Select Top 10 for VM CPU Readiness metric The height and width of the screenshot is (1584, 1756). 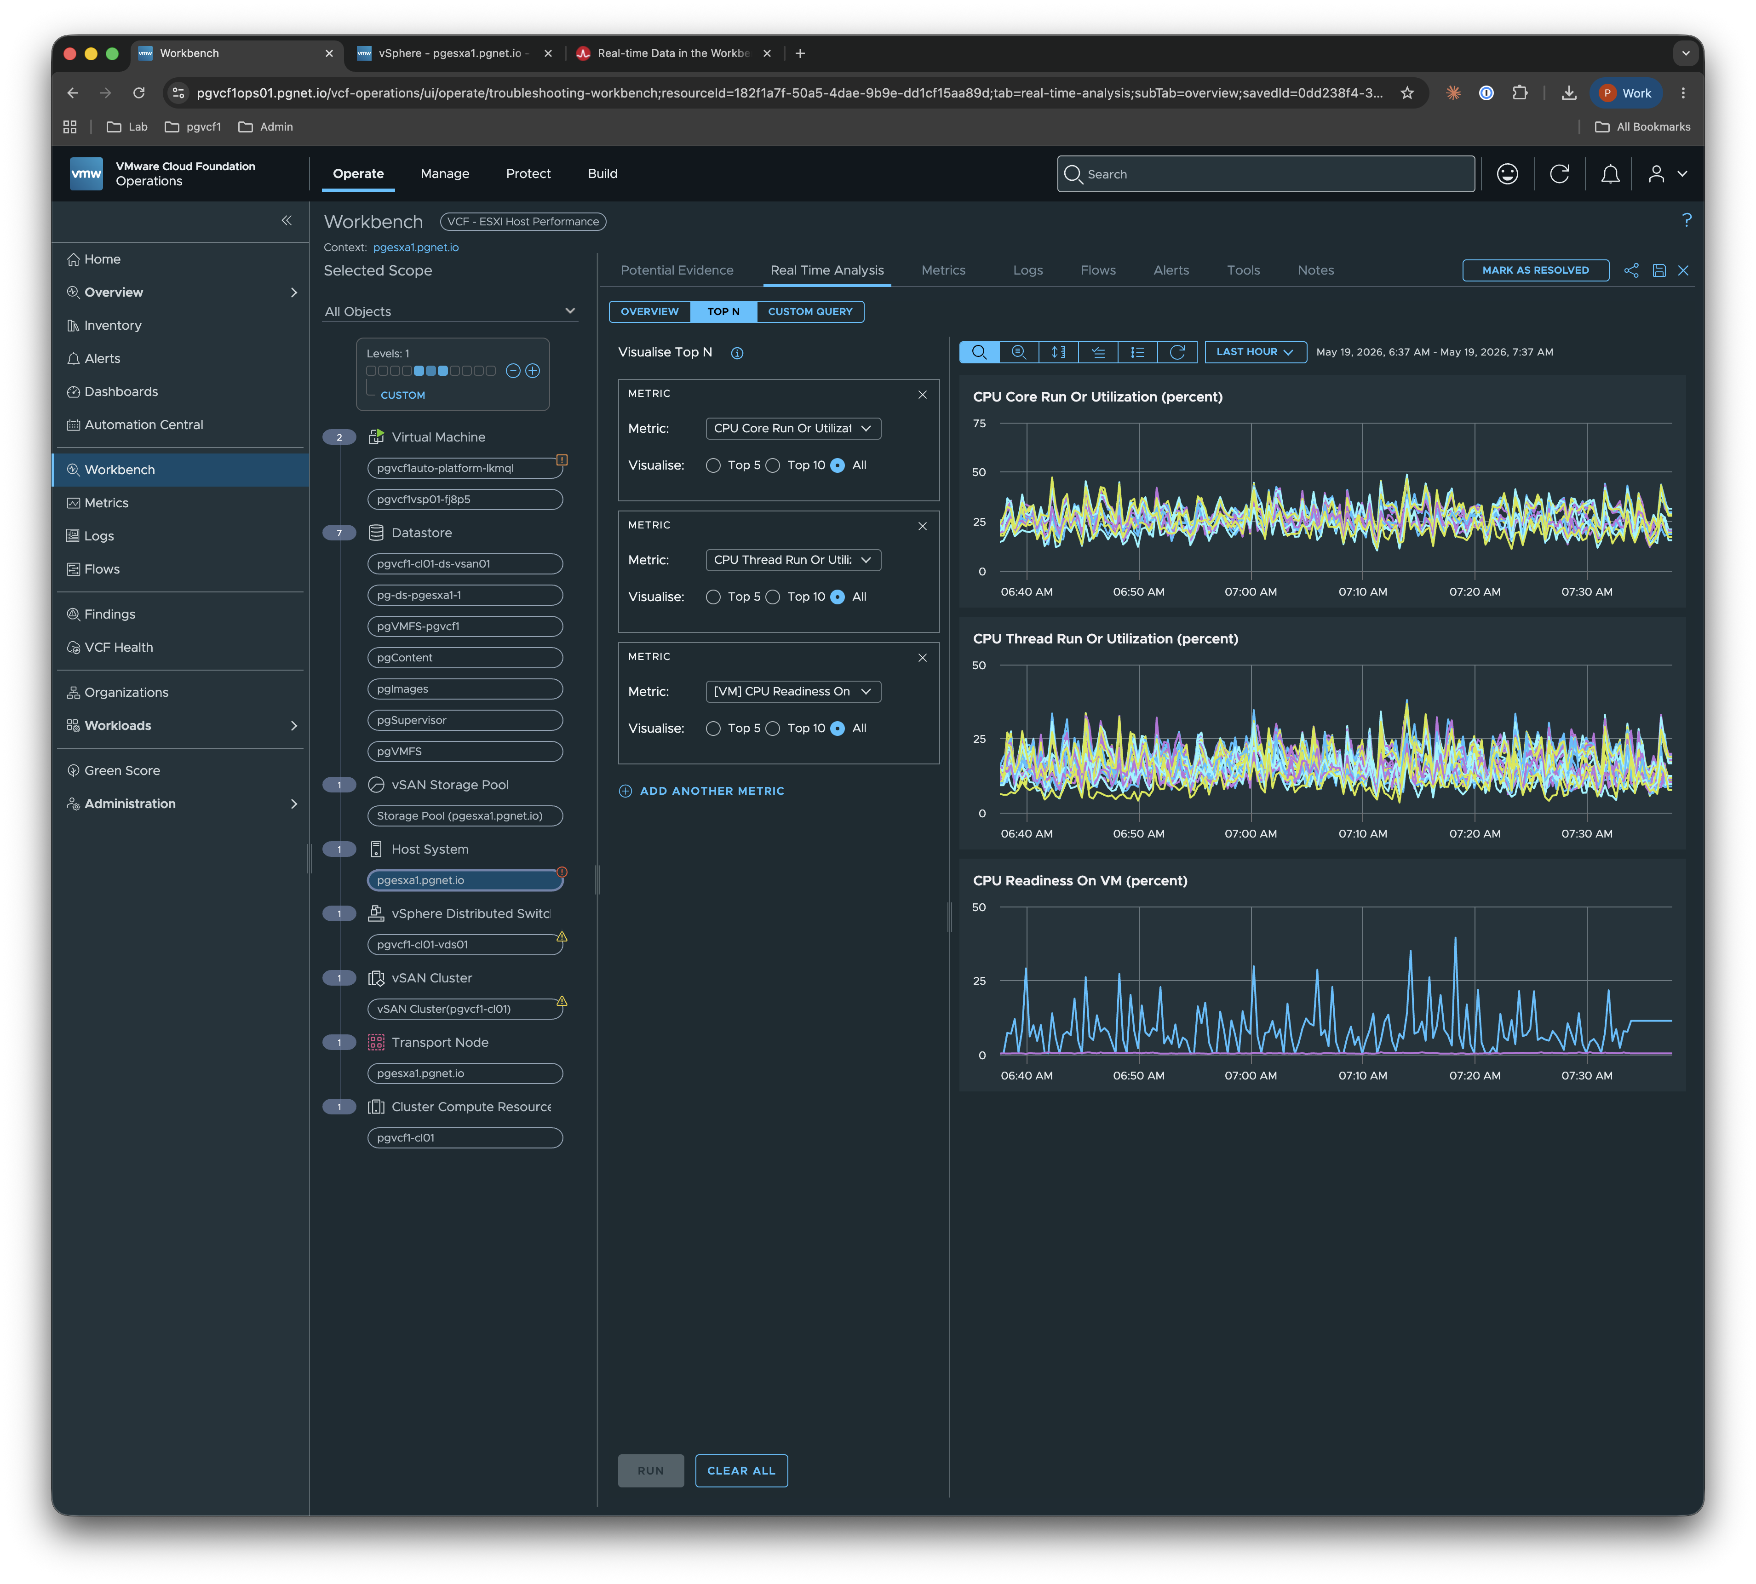pyautogui.click(x=773, y=729)
